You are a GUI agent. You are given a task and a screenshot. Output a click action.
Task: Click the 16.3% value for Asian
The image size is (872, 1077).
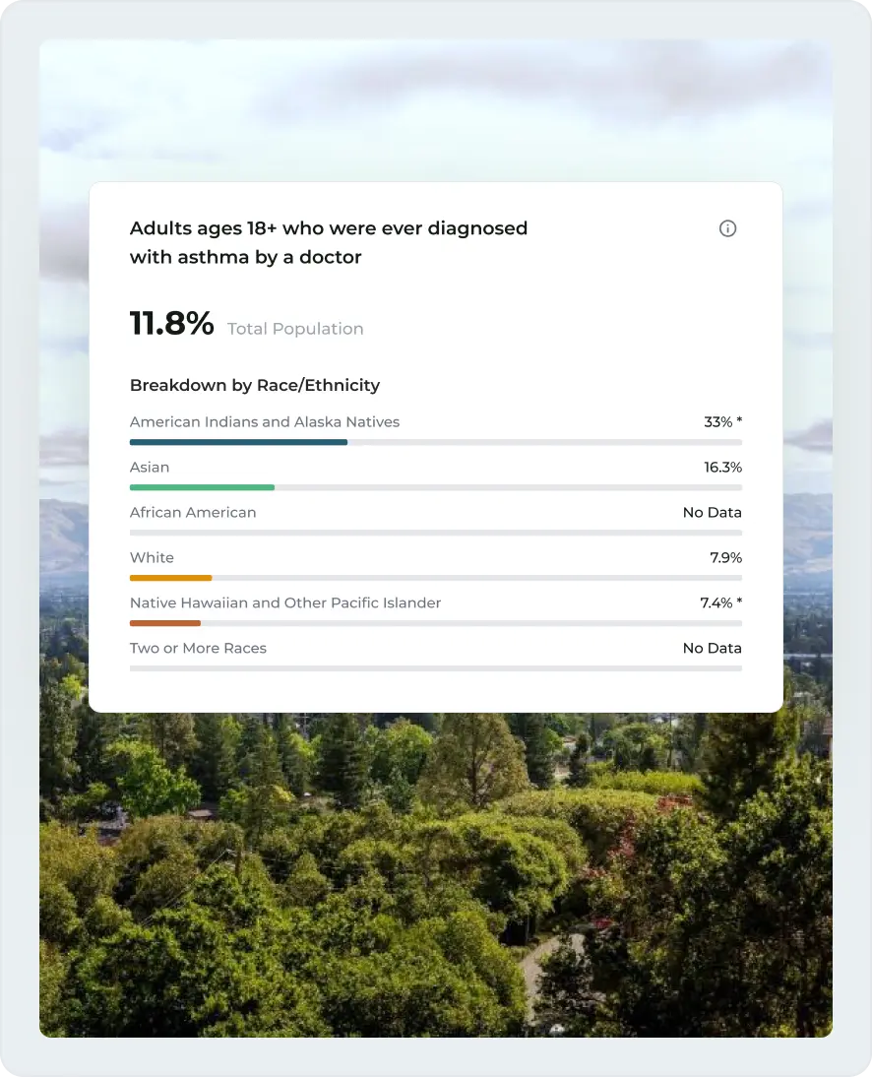pyautogui.click(x=723, y=467)
